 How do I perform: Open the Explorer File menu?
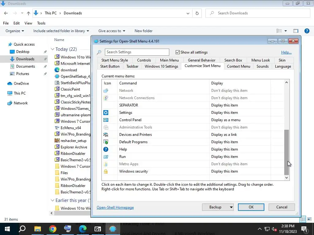6,23
